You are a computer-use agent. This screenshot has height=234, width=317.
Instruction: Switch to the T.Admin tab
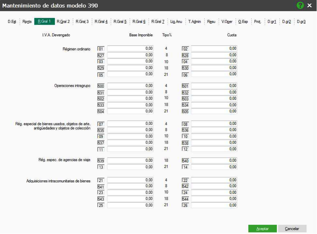(x=195, y=22)
